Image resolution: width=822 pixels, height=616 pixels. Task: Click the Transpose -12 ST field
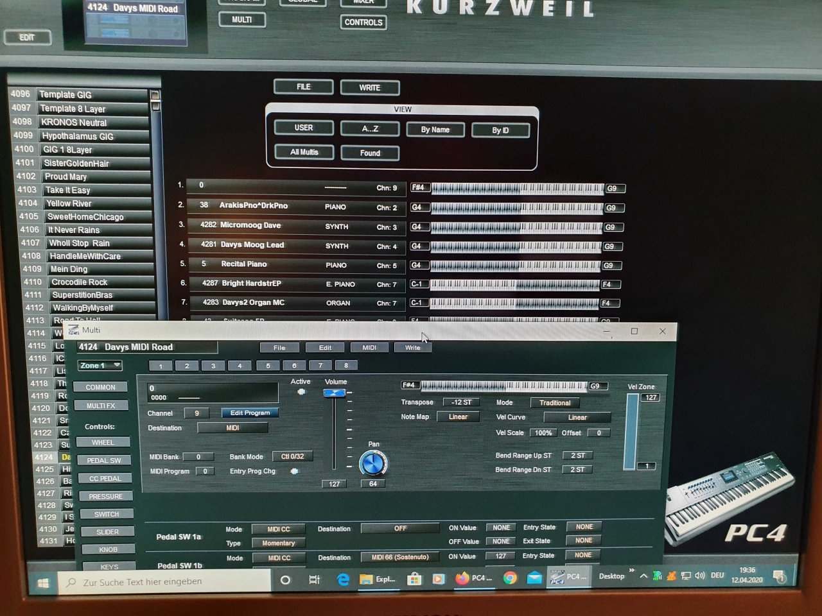461,402
